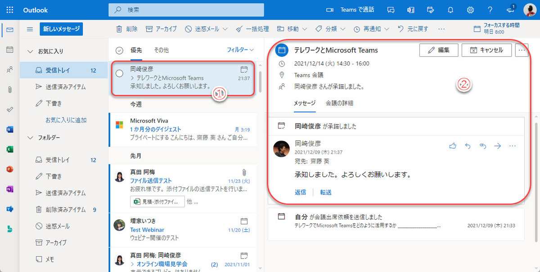Screen dimensions: 540x272
Task: Open the command bar overflow ellipsis
Action: (x=441, y=29)
